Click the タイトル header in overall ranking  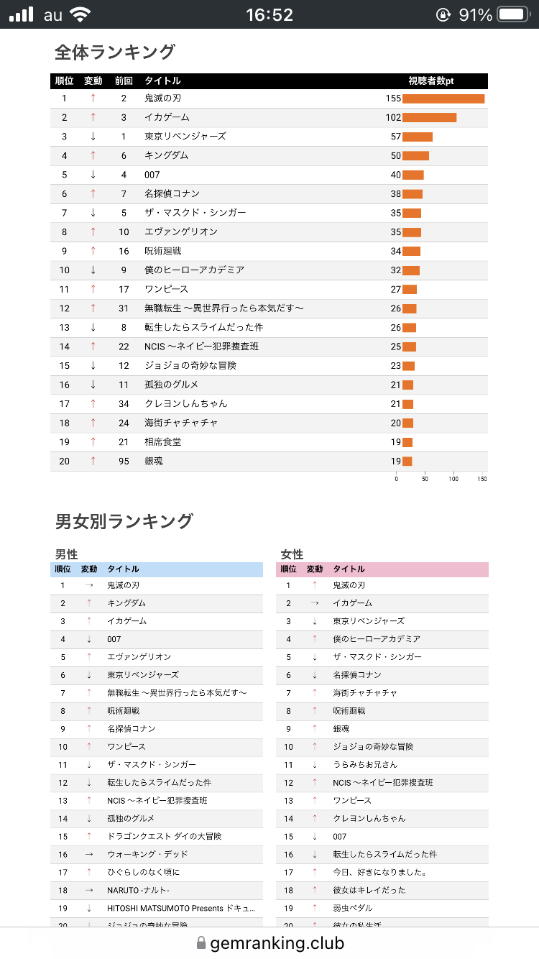[x=162, y=81]
